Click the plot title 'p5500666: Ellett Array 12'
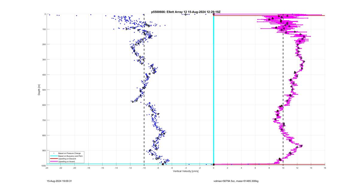Viewport: 359px width, 186px height. pyautogui.click(x=169, y=12)
